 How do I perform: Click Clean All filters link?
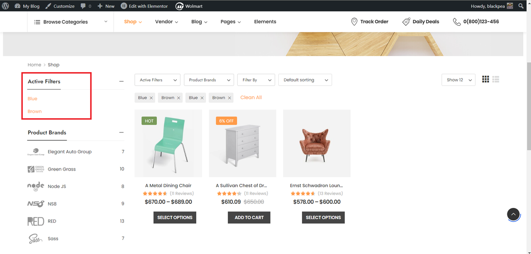coord(251,98)
